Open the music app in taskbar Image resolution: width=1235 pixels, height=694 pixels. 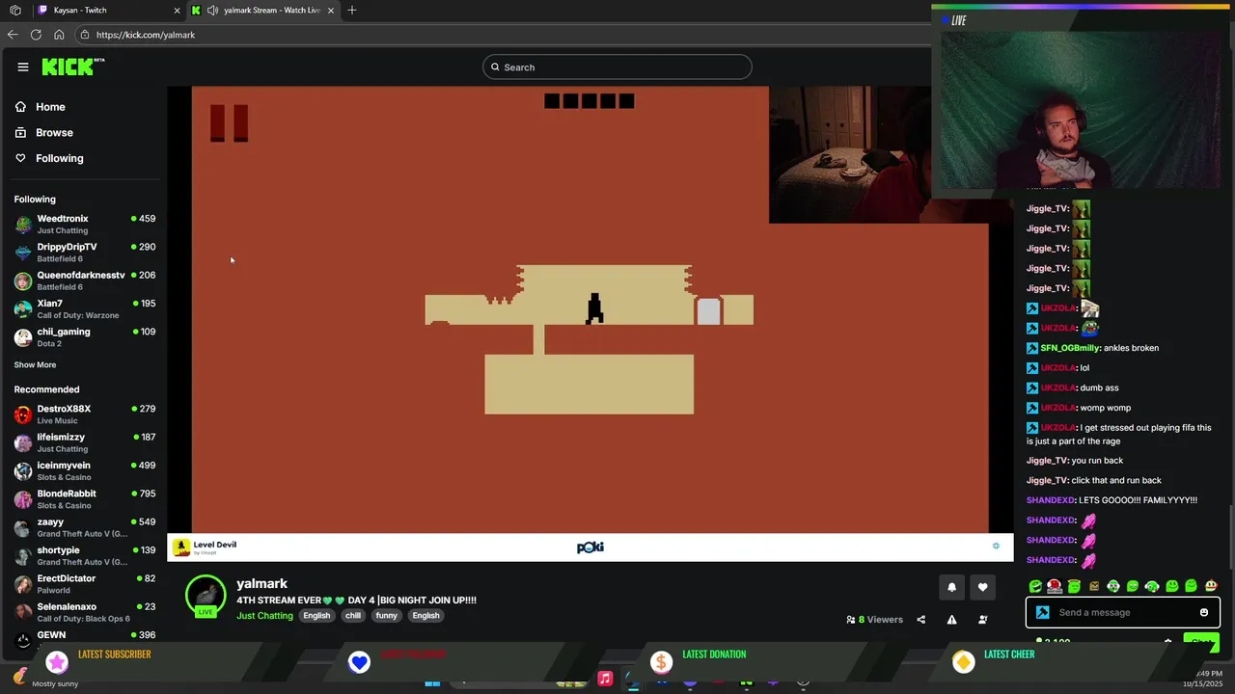[605, 679]
